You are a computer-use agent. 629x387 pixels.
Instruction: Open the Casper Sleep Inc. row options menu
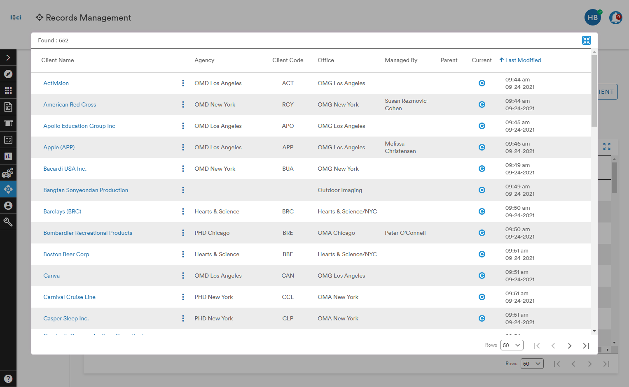pyautogui.click(x=183, y=318)
